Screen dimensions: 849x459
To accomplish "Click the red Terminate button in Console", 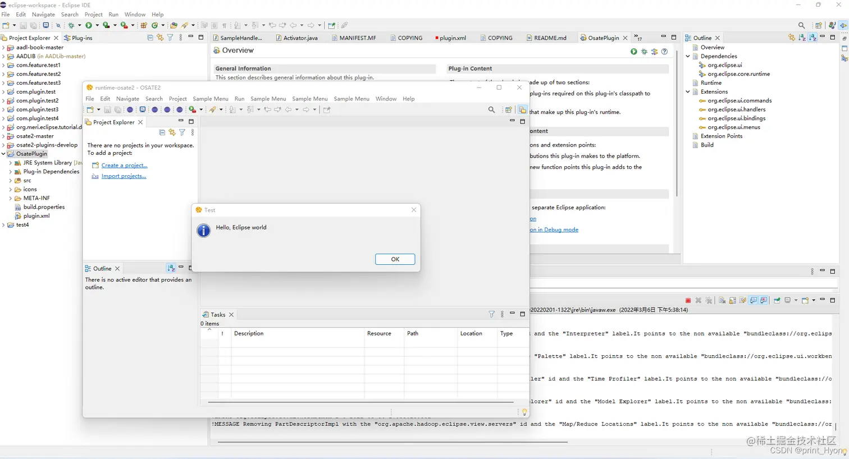I will (688, 300).
